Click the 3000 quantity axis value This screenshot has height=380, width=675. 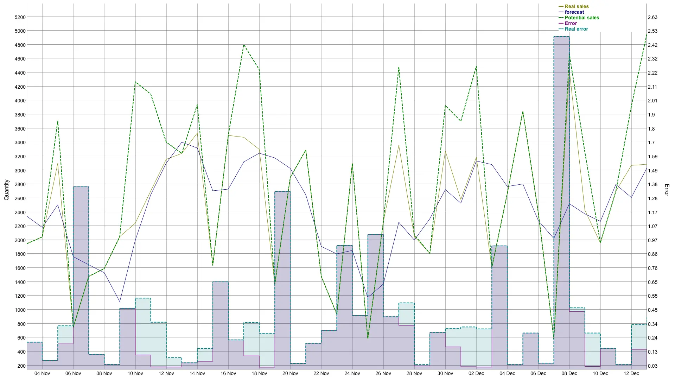[20, 171]
